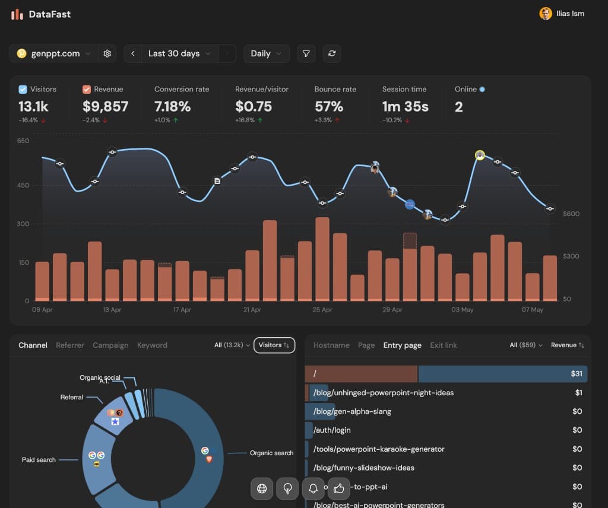The image size is (608, 508).
Task: Open /blog/unhinged-powerpoint-night-ideas row
Action: [446, 393]
